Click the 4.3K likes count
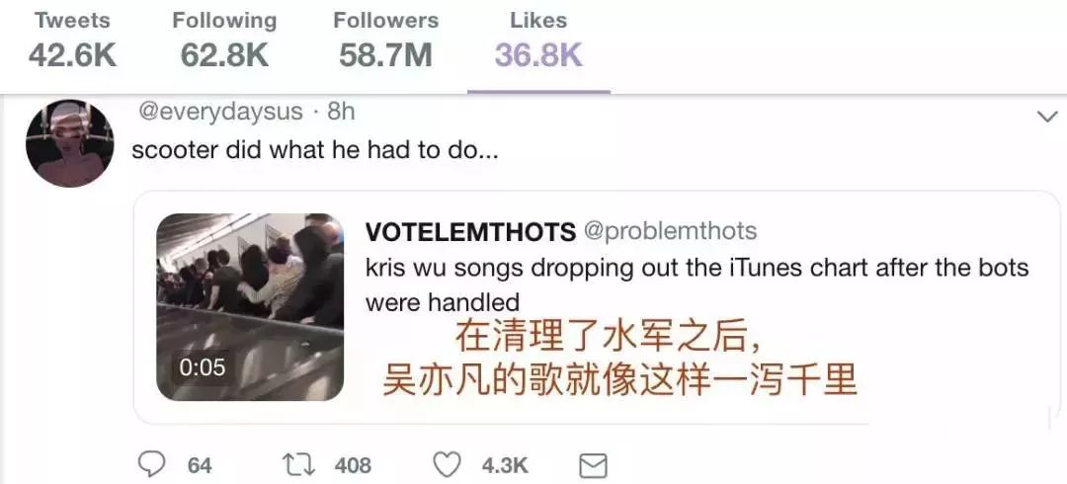 point(504,466)
